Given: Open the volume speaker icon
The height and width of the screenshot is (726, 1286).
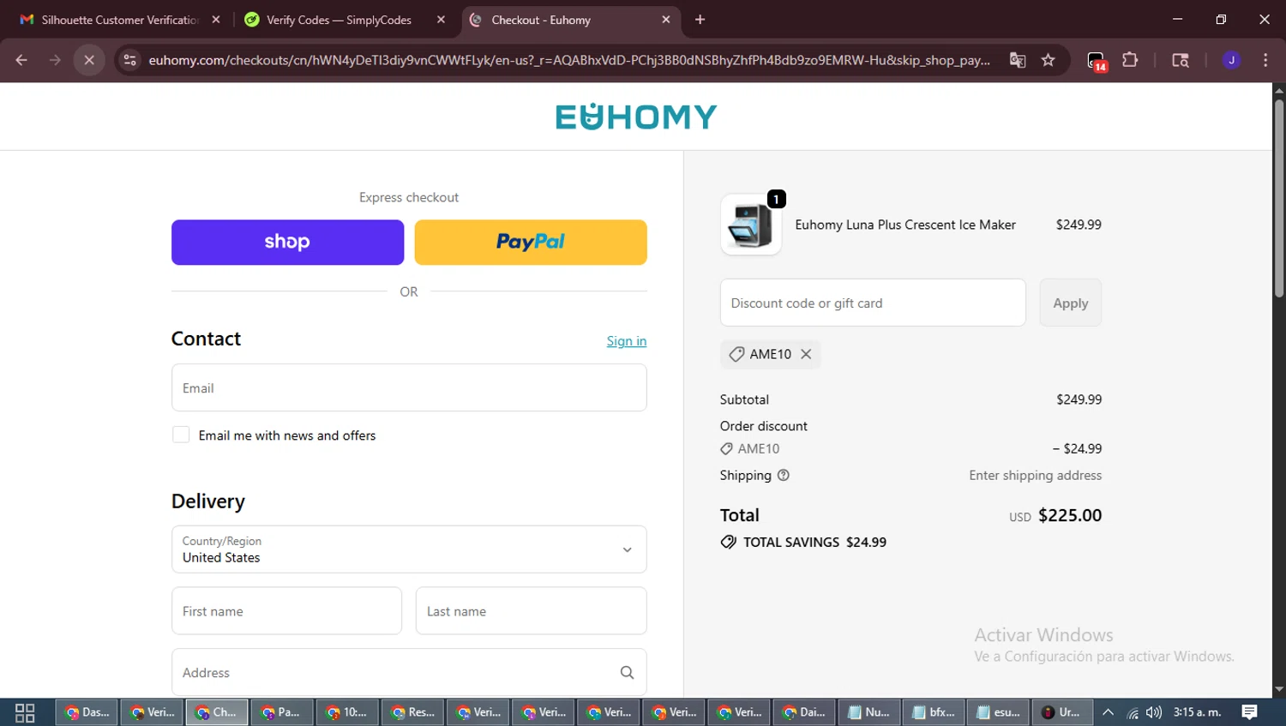Looking at the screenshot, I should (x=1154, y=712).
